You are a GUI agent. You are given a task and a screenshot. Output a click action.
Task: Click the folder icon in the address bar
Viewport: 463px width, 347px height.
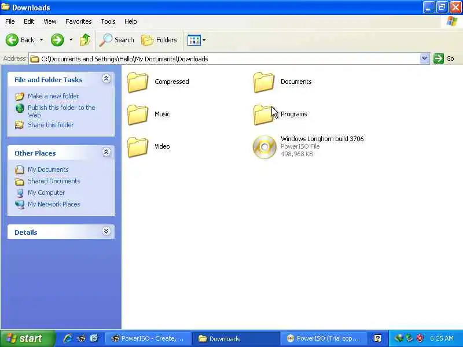coord(35,59)
